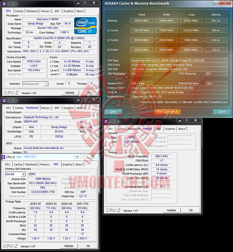Click the XMP-1750 frequency value 875 MHz

point(83,208)
